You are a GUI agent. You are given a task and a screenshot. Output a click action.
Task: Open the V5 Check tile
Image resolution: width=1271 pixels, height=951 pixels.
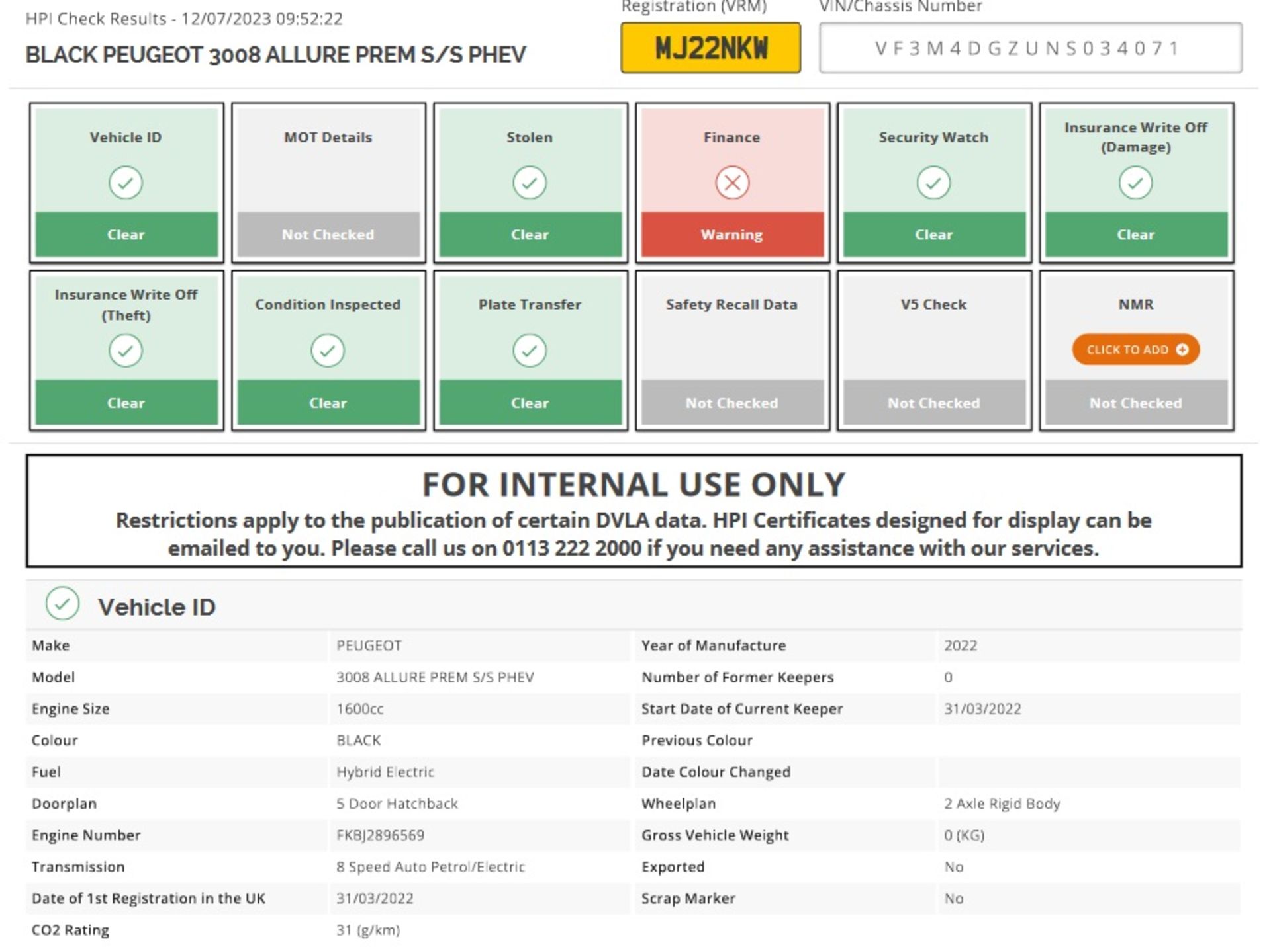(934, 350)
